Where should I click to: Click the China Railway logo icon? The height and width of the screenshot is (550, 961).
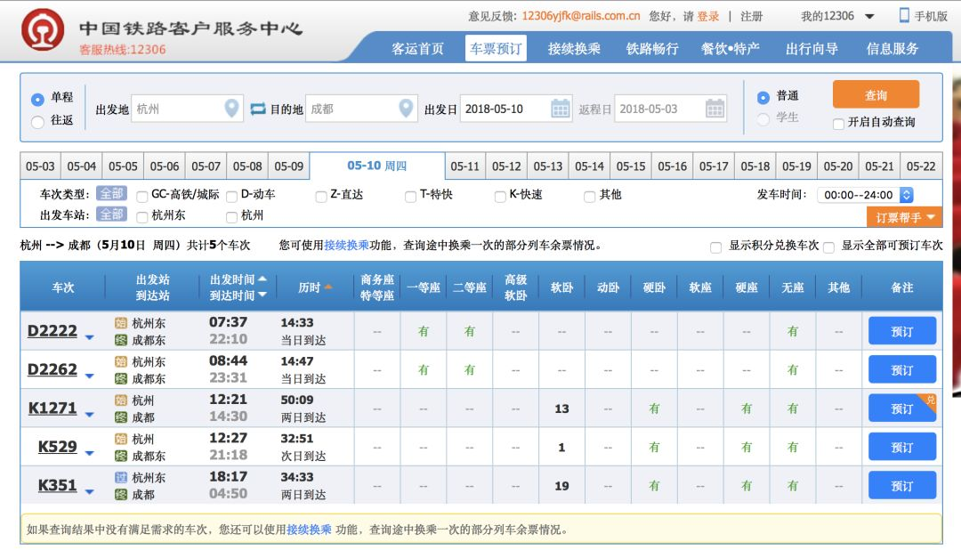pyautogui.click(x=42, y=30)
